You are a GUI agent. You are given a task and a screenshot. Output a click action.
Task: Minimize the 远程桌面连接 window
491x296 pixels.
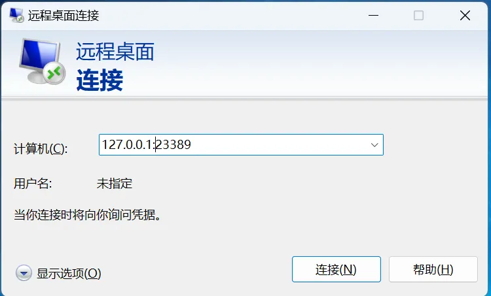pos(373,15)
